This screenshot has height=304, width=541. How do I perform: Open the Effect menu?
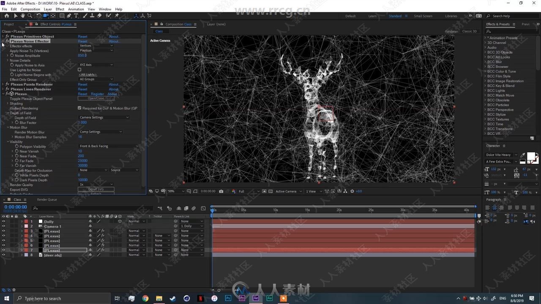[x=60, y=9]
